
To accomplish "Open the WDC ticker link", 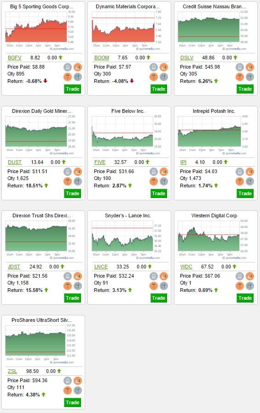I will click(x=186, y=267).
